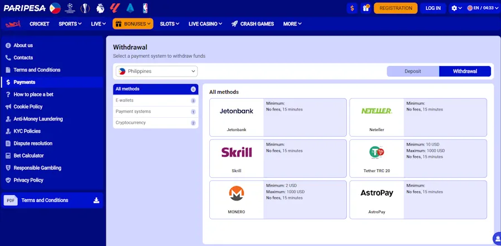This screenshot has height=246, width=501.
Task: Click the Philippines flag icon in header
Action: (x=55, y=8)
